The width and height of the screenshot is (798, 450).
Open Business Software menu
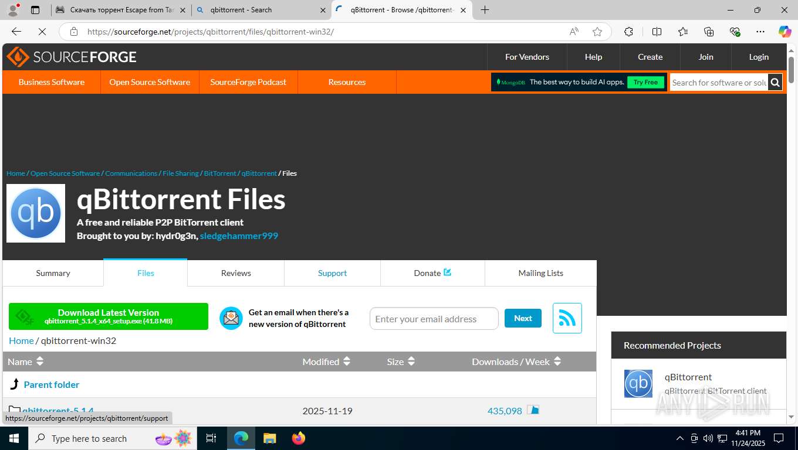click(x=52, y=82)
